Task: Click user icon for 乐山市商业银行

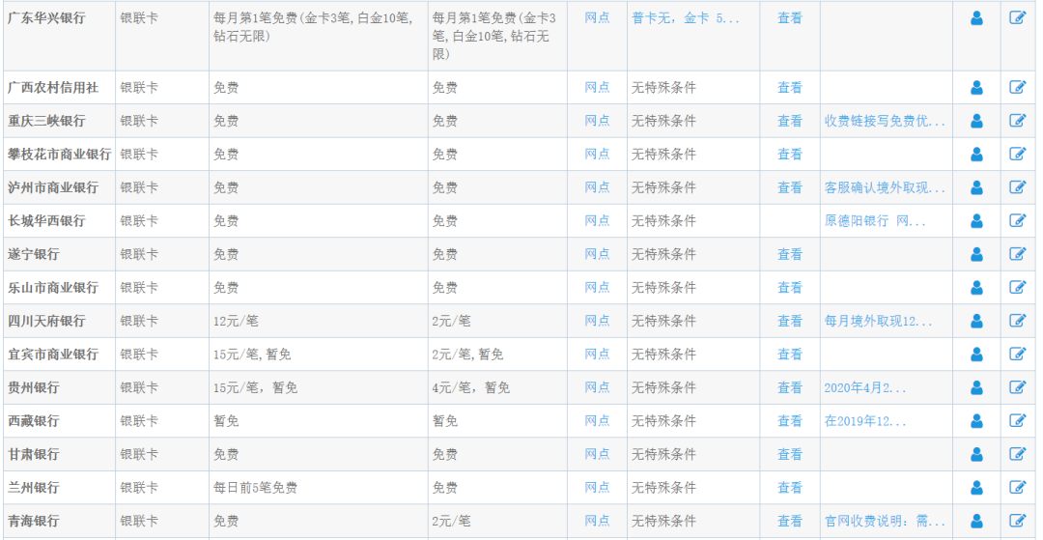Action: (x=976, y=287)
